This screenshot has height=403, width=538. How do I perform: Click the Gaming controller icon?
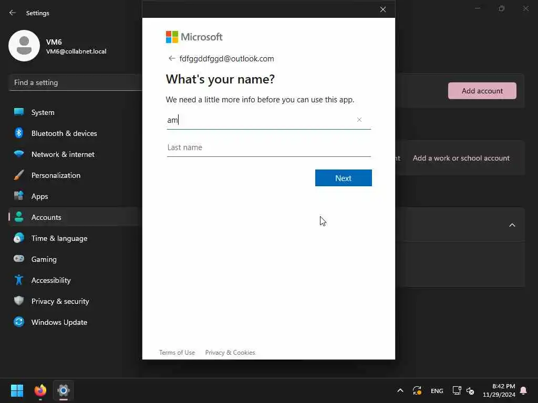(x=19, y=259)
